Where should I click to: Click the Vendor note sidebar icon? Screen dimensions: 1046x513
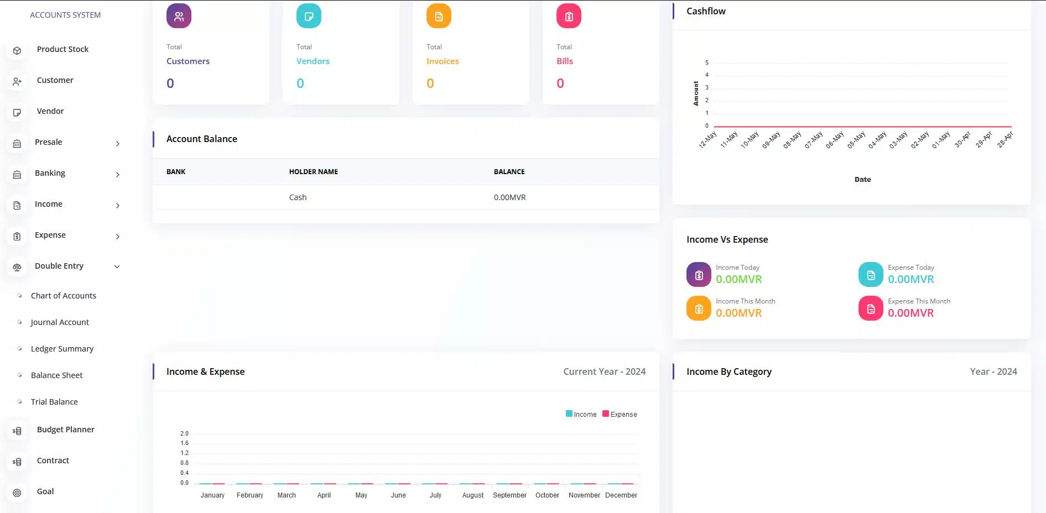[x=17, y=113]
